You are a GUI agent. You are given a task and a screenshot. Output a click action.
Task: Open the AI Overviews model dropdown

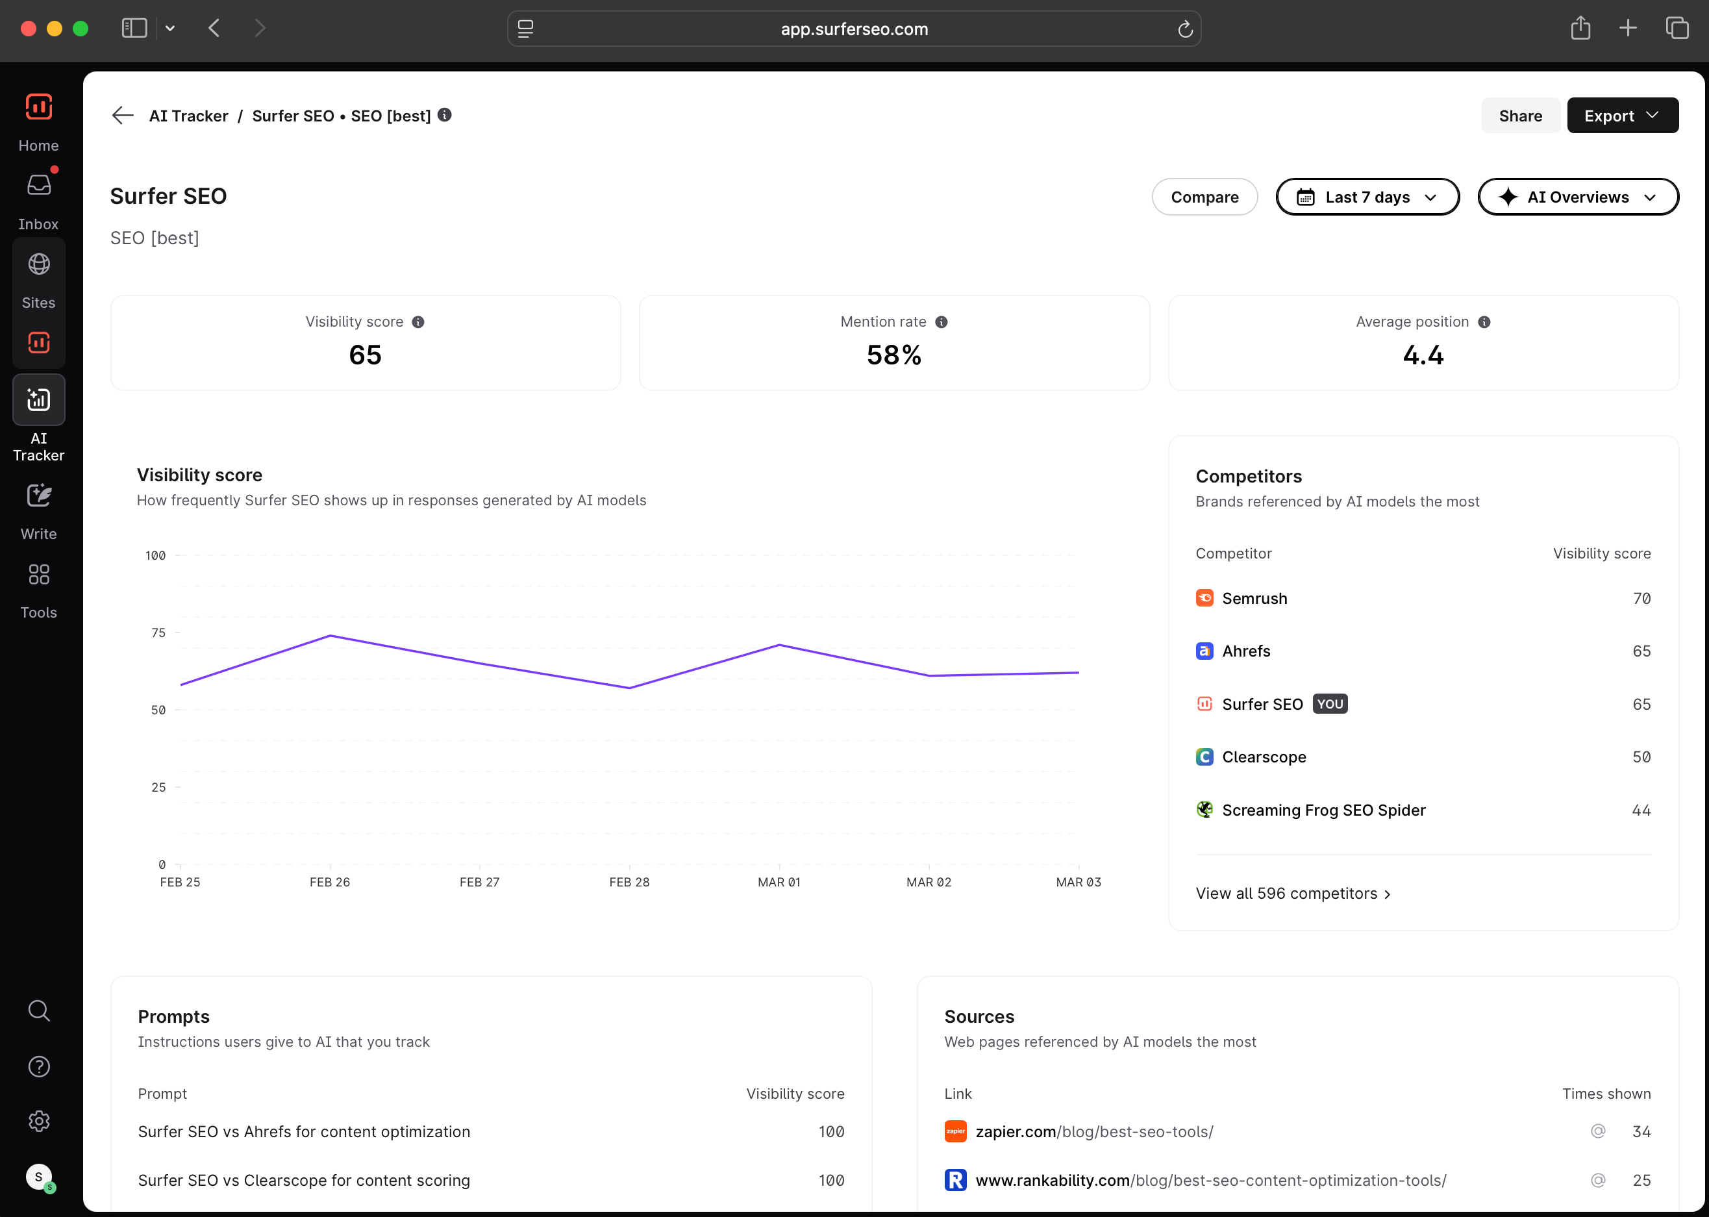click(1577, 197)
